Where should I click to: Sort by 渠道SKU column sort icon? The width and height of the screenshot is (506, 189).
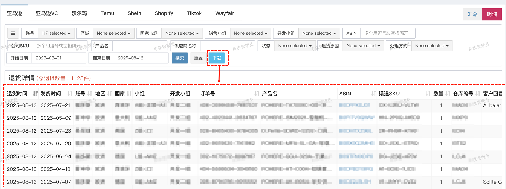pyautogui.click(x=428, y=94)
